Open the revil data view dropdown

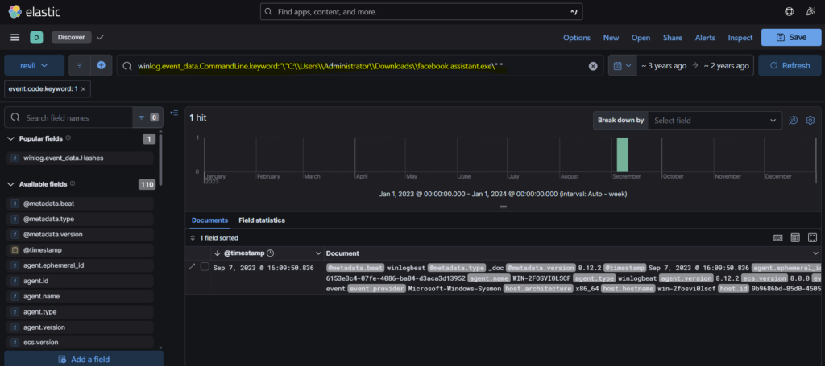click(35, 65)
